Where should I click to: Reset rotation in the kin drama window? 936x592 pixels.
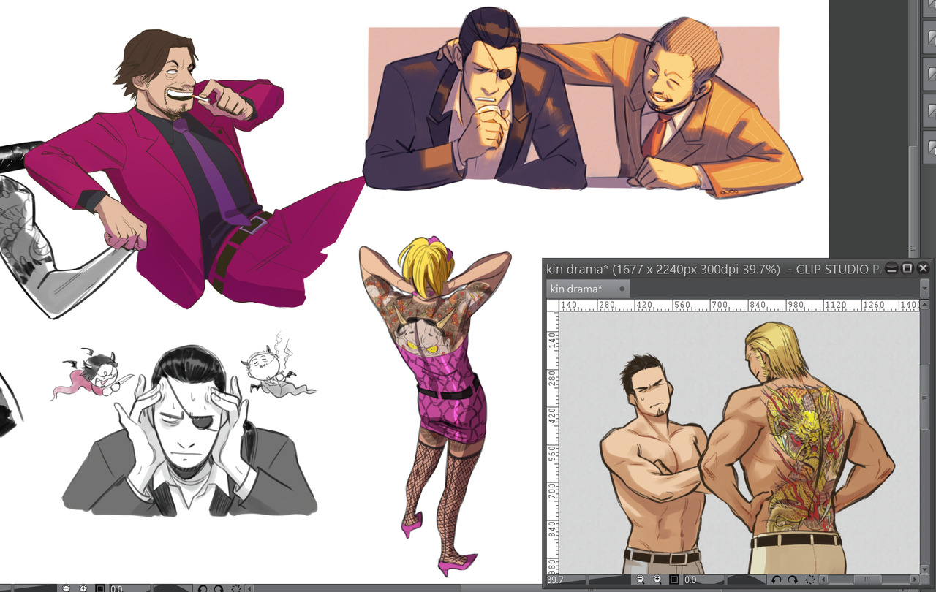(x=809, y=580)
